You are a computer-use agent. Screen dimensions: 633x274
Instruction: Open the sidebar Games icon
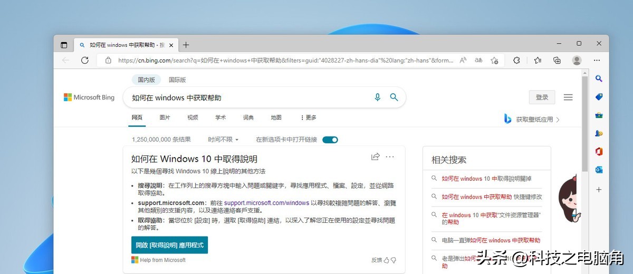599,133
